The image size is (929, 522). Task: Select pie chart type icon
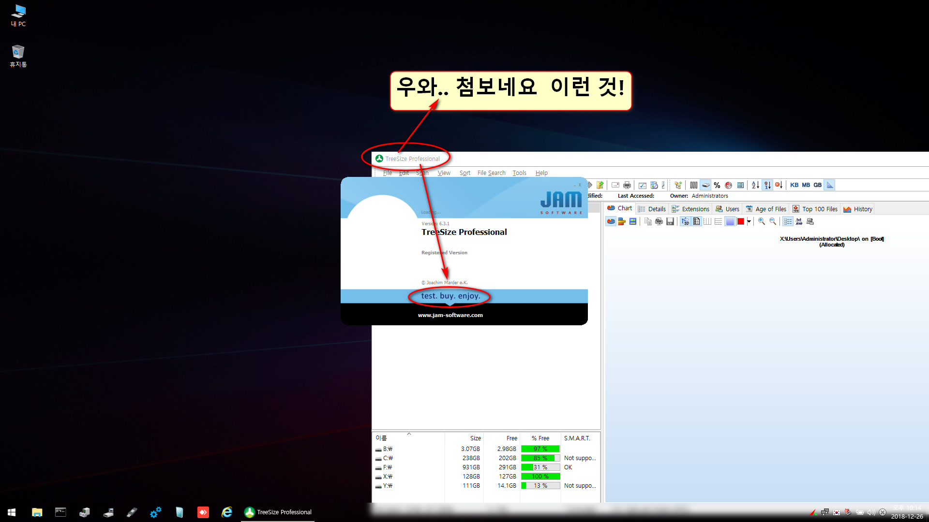611,221
